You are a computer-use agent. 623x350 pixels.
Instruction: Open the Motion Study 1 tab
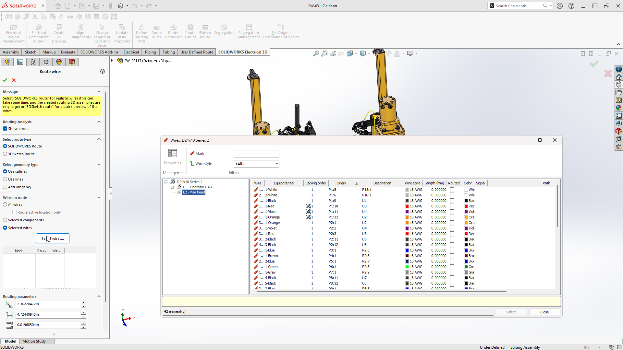point(35,341)
